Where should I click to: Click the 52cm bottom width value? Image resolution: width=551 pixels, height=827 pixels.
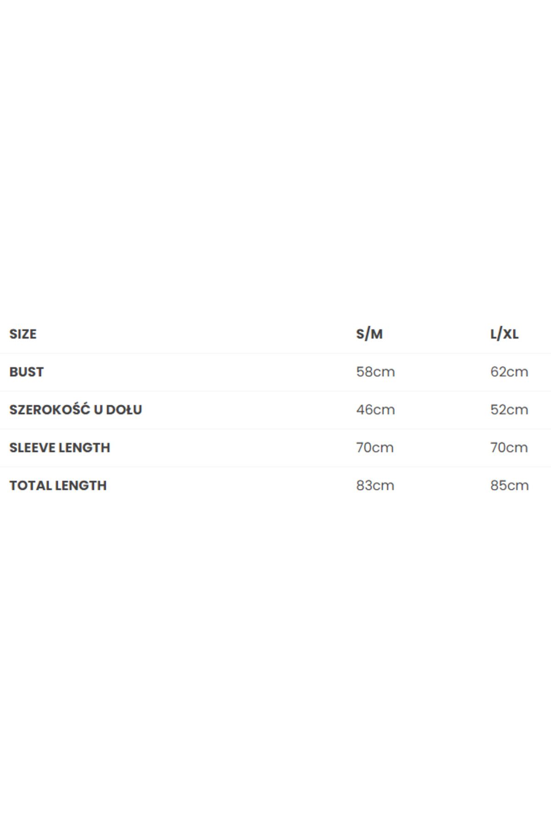(x=509, y=409)
